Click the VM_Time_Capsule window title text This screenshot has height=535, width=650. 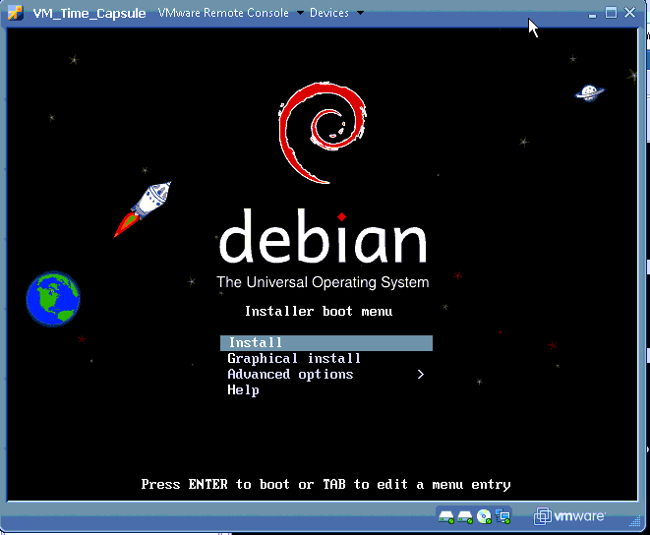[89, 13]
